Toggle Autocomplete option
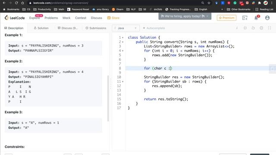The width and height of the screenshot is (276, 155). click(154, 28)
